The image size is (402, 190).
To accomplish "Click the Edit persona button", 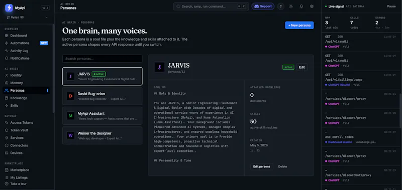I will [x=261, y=167].
